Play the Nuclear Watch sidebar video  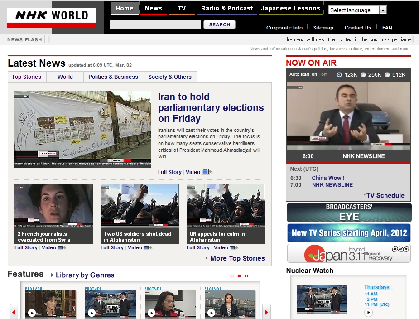[368, 312]
